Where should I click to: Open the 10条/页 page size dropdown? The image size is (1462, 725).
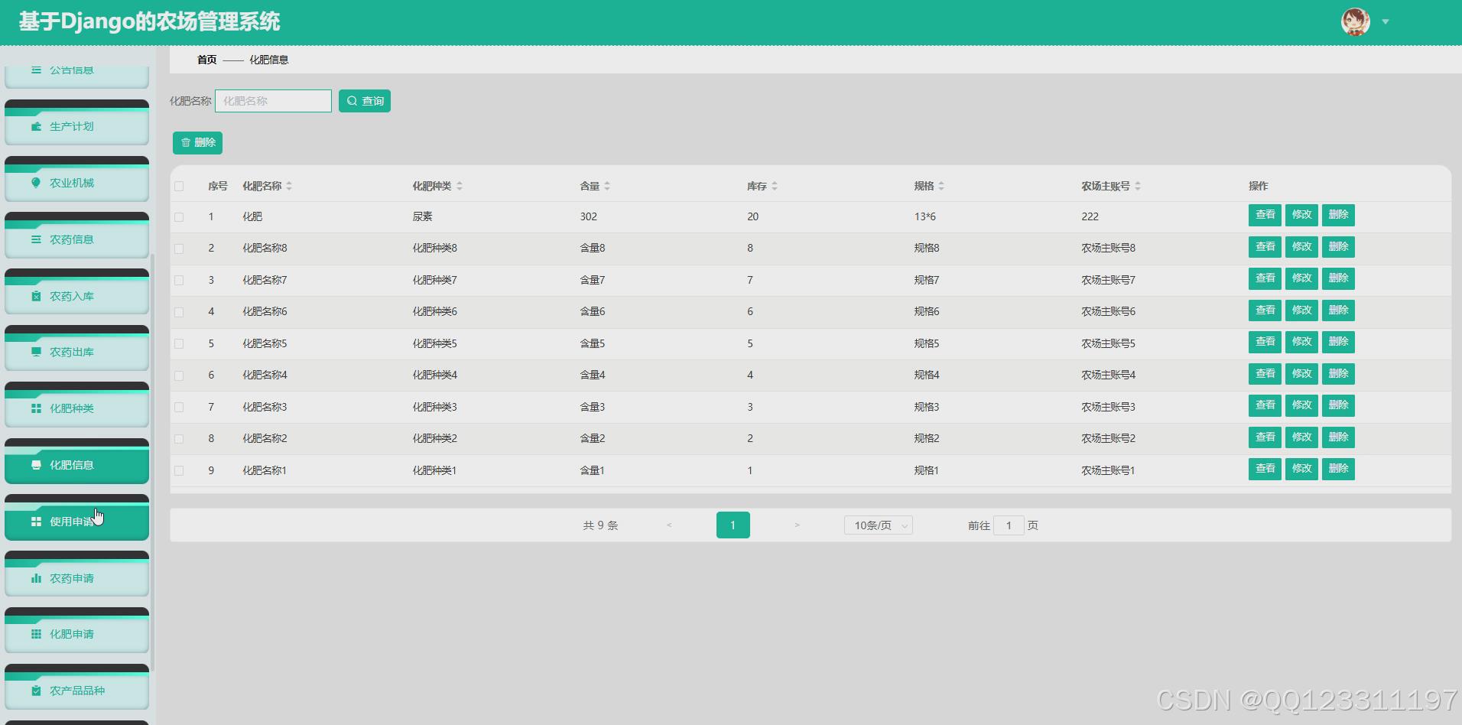878,525
